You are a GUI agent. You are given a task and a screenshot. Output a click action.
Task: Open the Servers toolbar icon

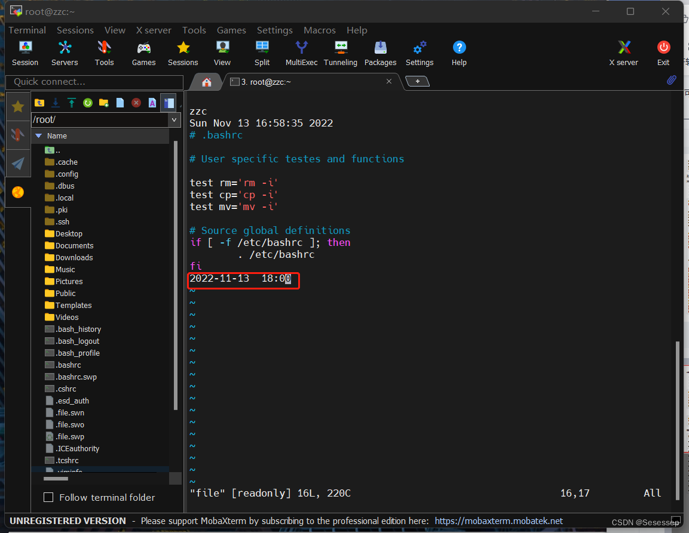coord(65,53)
